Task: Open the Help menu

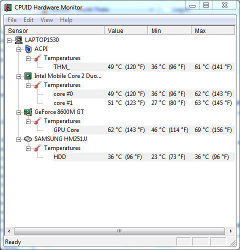Action: 66,20
